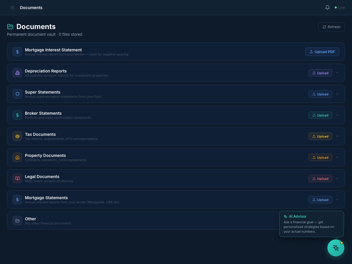This screenshot has height=264, width=352.
Task: Click Upload PDF for Mortgage Interest Statement
Action: click(322, 52)
